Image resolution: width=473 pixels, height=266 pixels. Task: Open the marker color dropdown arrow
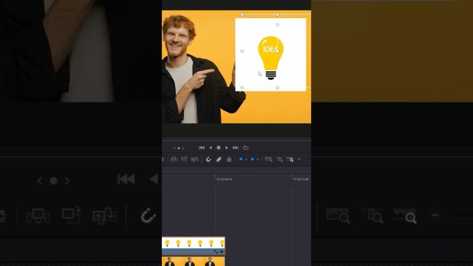click(x=258, y=159)
